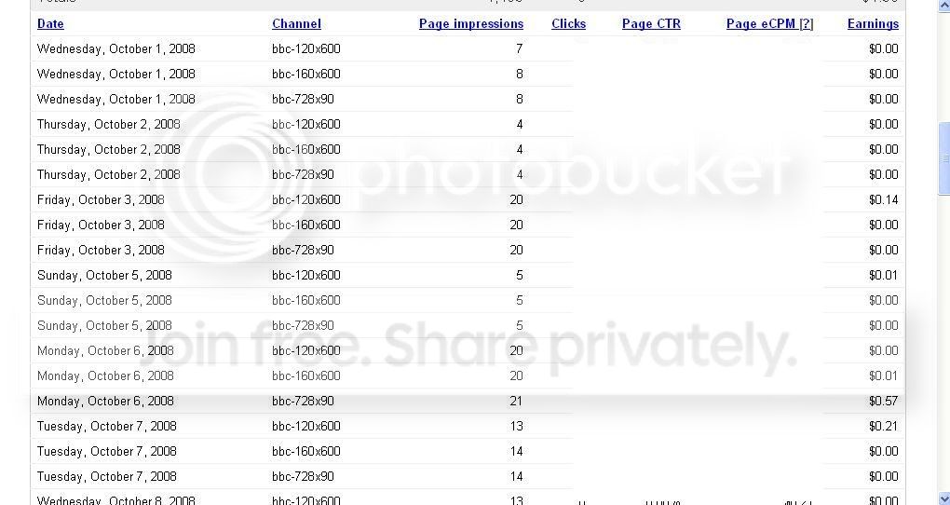Click the scrollbar down arrow
Image resolution: width=950 pixels, height=505 pixels.
(x=943, y=499)
